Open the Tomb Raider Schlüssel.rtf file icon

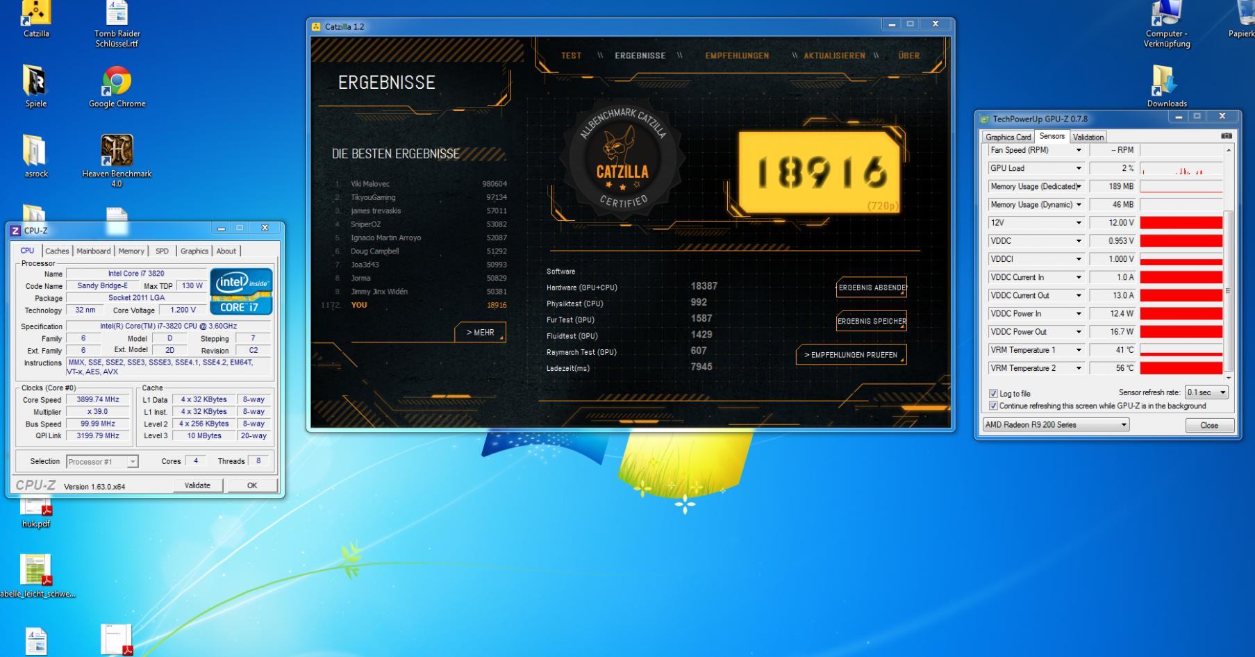[x=117, y=24]
